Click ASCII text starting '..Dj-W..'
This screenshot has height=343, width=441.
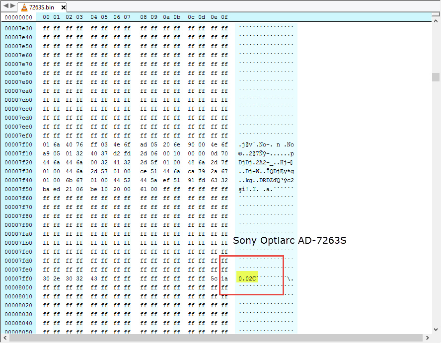266,172
